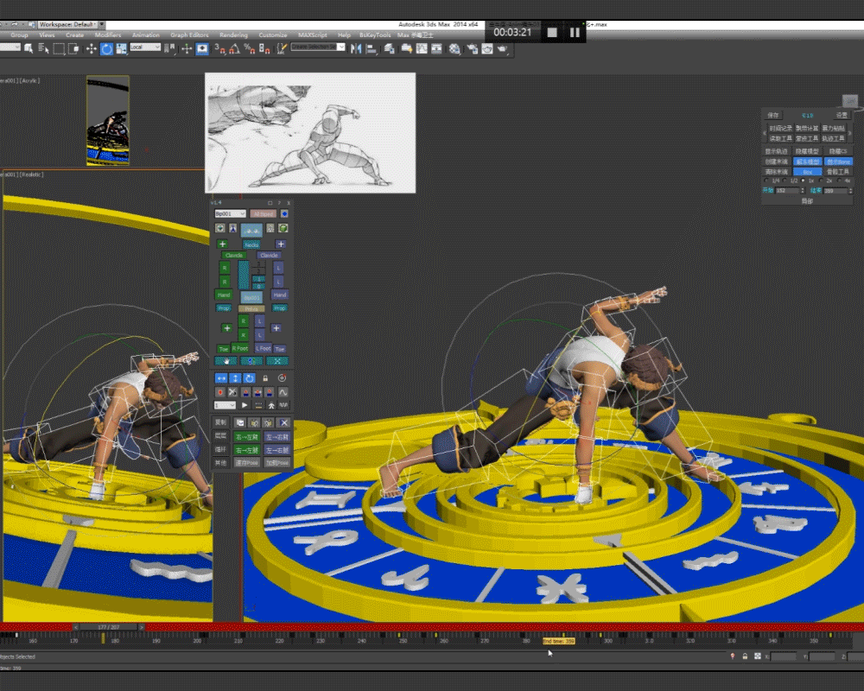The width and height of the screenshot is (864, 691).
Task: Click previous-frame arrow on time slider
Action: [76, 627]
